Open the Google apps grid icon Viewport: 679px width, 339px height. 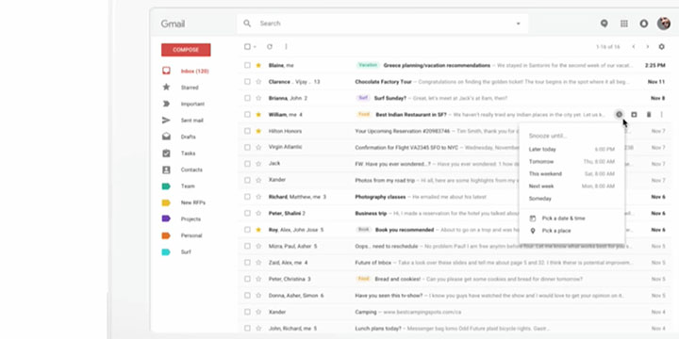[x=624, y=24]
